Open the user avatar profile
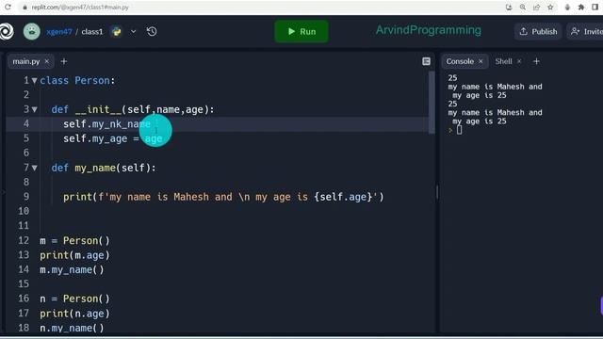This screenshot has width=603, height=339. pyautogui.click(x=31, y=31)
